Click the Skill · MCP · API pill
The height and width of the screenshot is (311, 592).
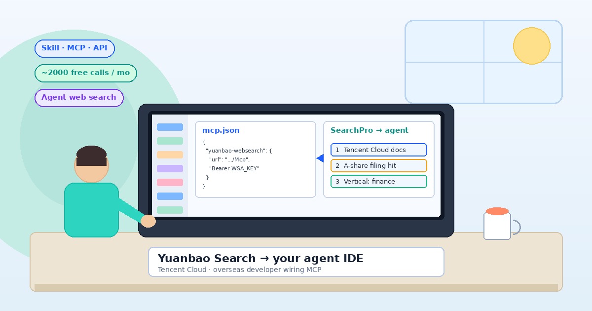coord(74,48)
